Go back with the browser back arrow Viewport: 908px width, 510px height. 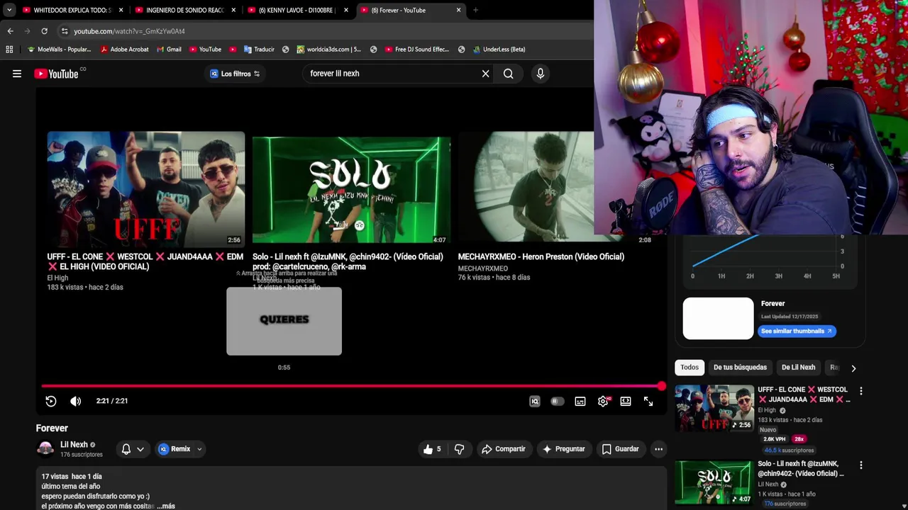coord(10,31)
